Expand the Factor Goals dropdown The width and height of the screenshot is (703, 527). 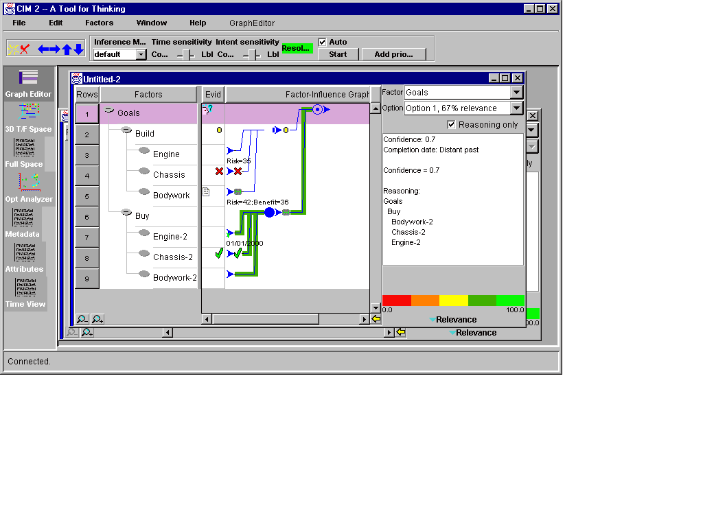click(517, 93)
